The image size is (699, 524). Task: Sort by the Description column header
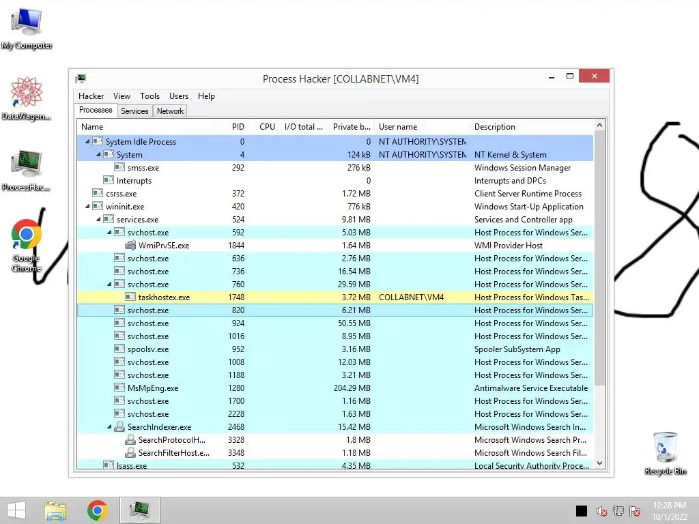532,127
